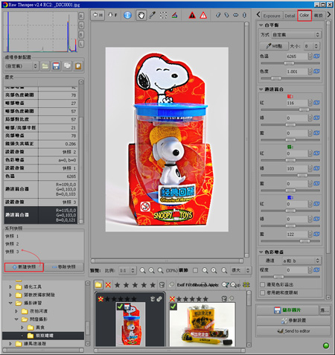
Task: Toggle the G channel histogram button
Action: 81,25
